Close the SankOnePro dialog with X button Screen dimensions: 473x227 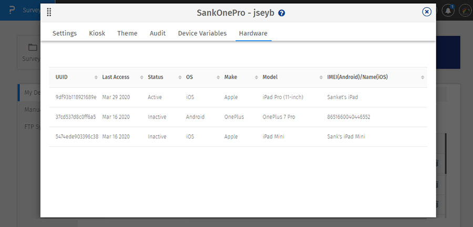(x=427, y=12)
